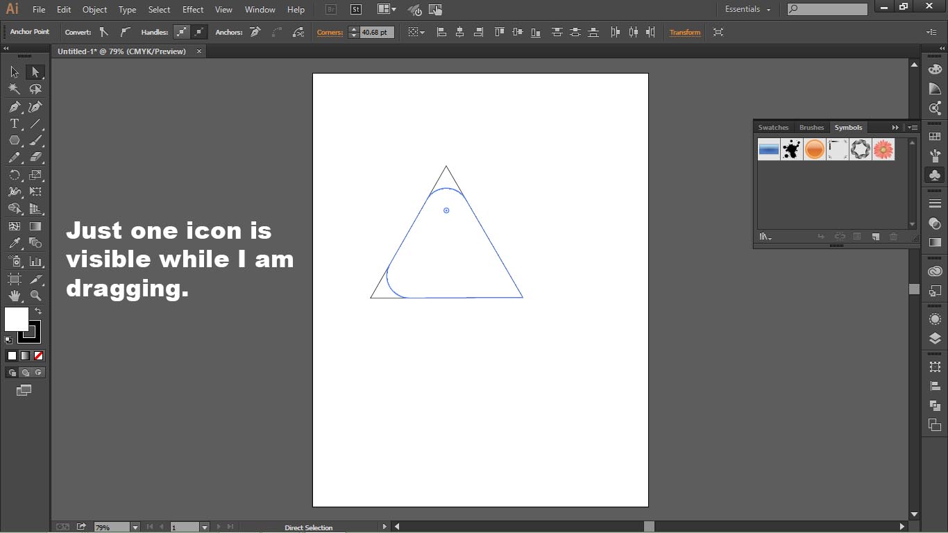Select the Selection tool (black arrow)
The image size is (948, 533).
(15, 72)
